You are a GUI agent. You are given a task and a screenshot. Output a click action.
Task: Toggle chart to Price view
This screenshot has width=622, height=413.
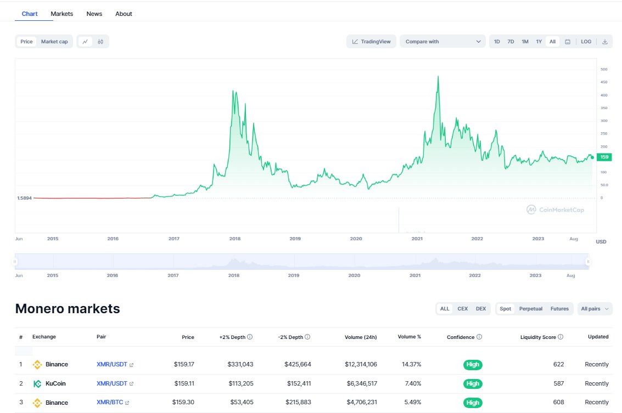click(x=26, y=42)
